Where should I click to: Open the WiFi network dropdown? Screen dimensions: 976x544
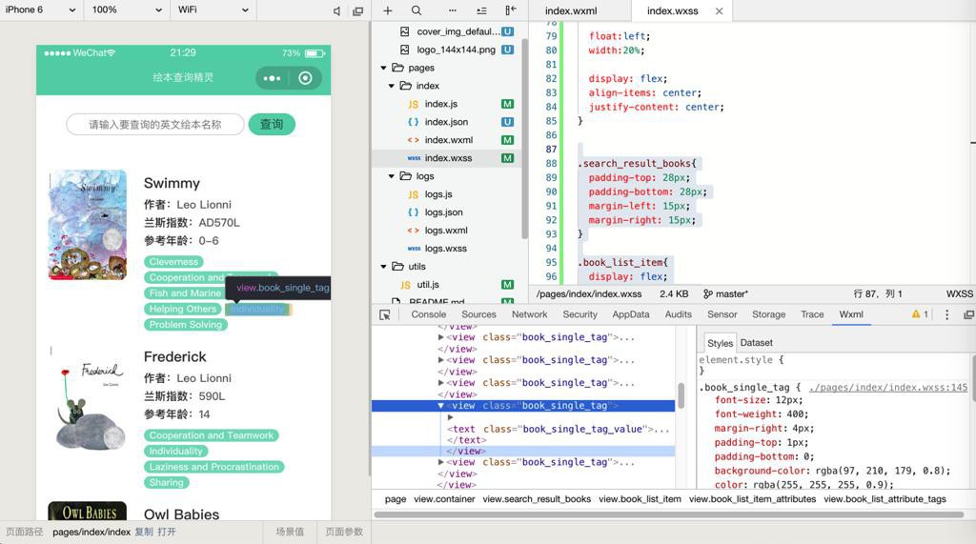point(213,10)
